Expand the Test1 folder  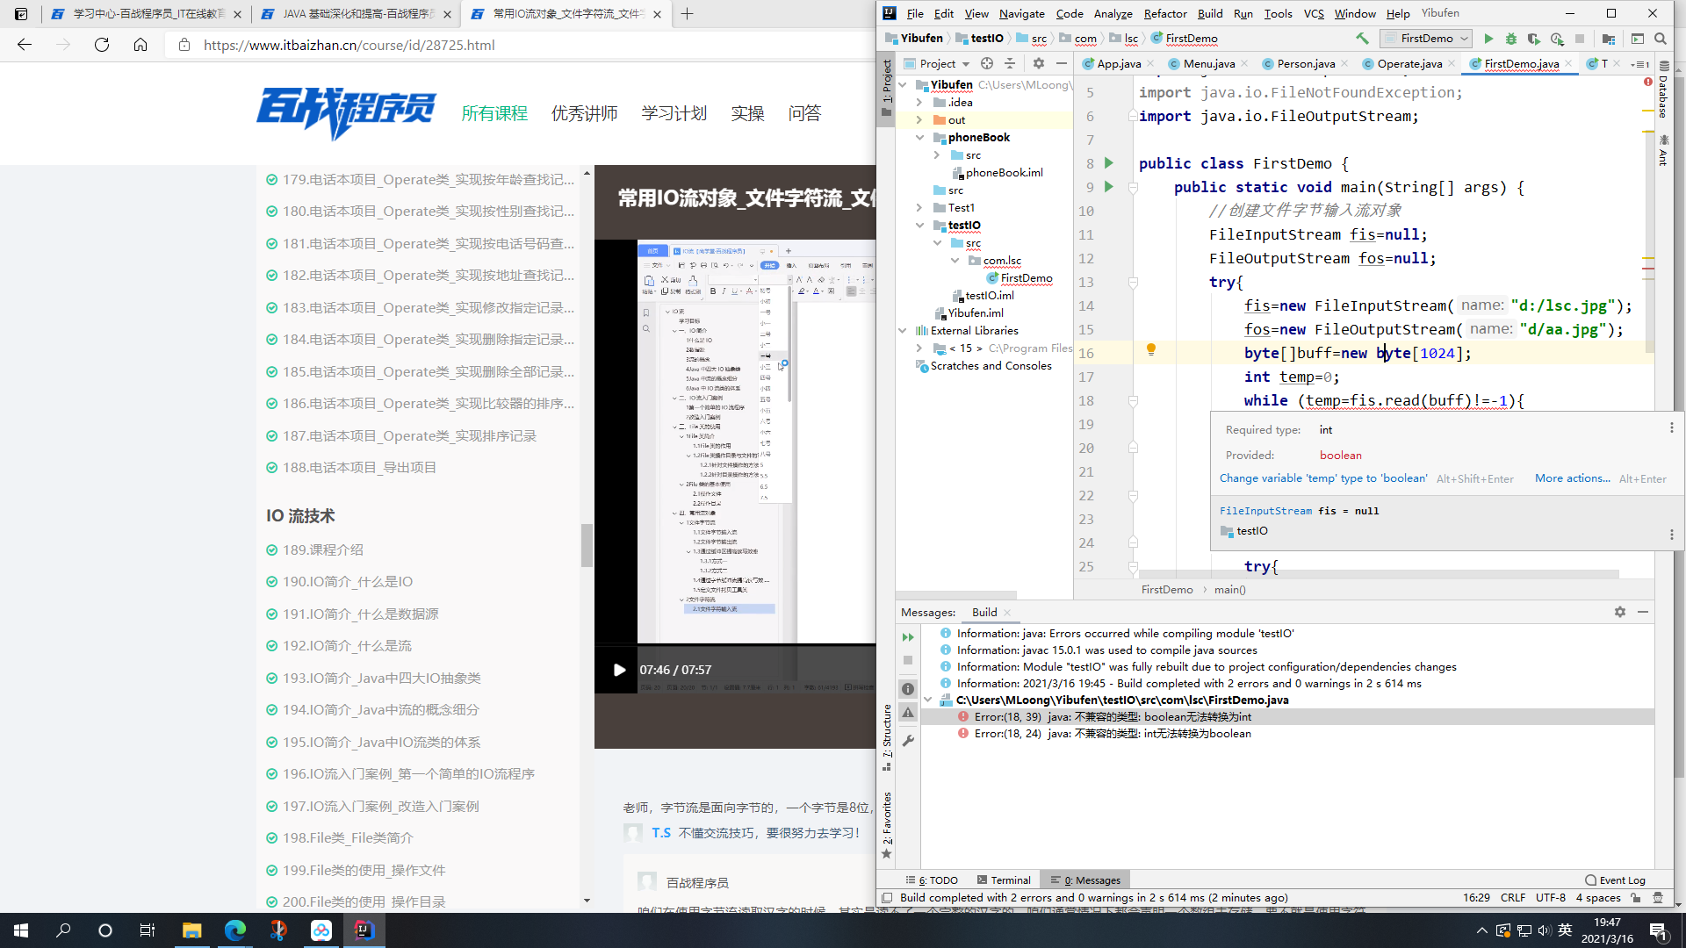[x=919, y=208]
